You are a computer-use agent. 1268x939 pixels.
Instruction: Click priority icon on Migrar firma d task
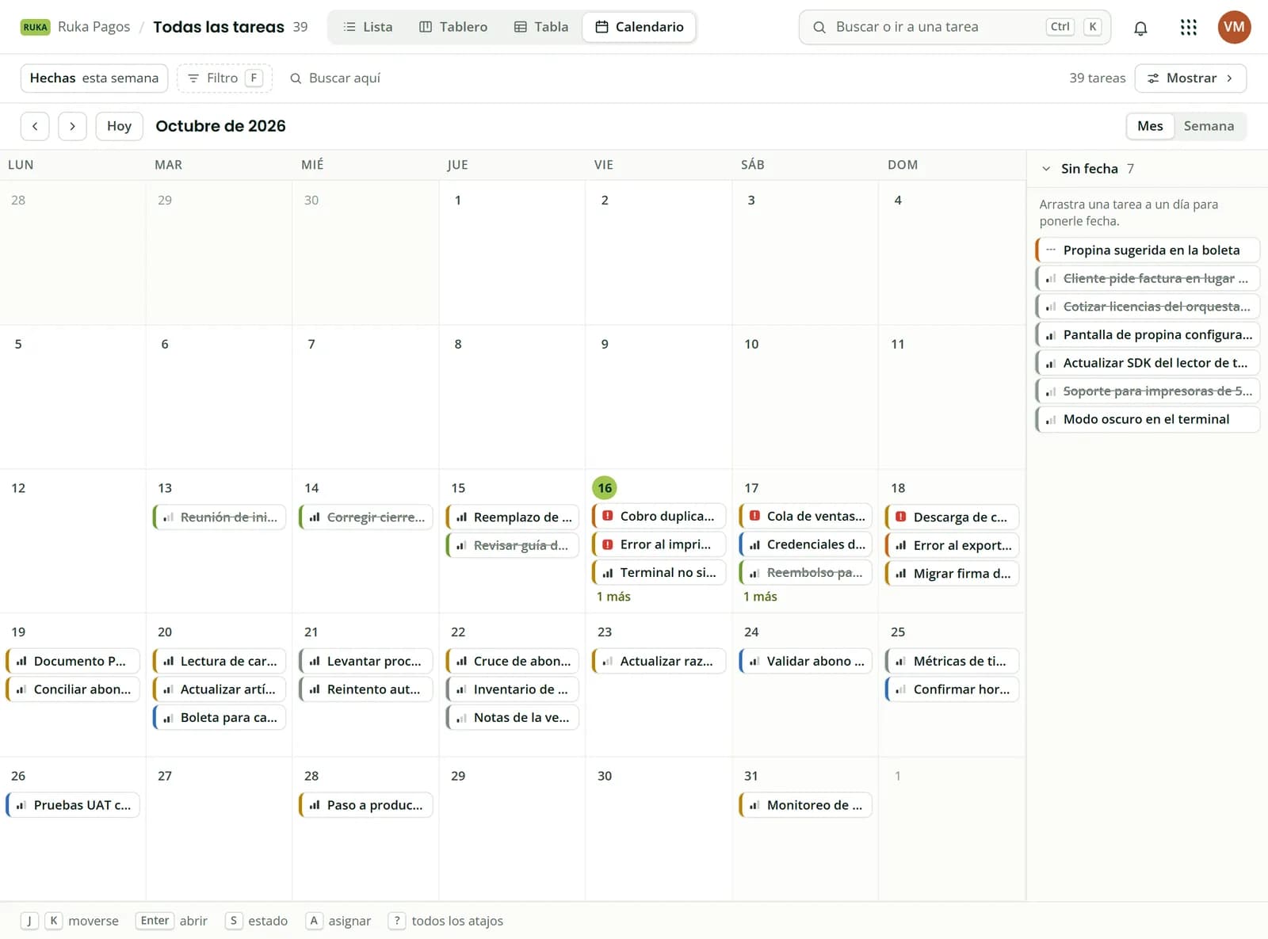click(901, 574)
